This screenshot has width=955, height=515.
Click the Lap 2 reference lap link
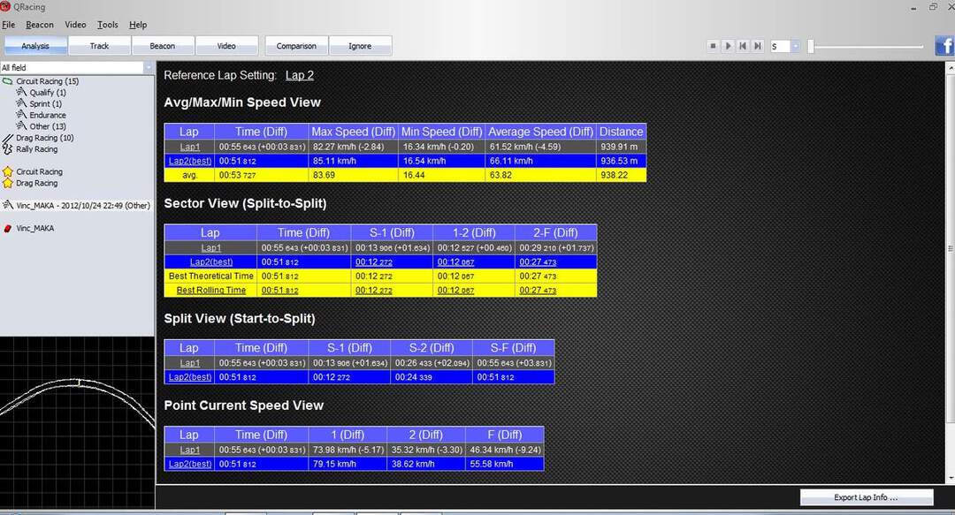pos(299,76)
